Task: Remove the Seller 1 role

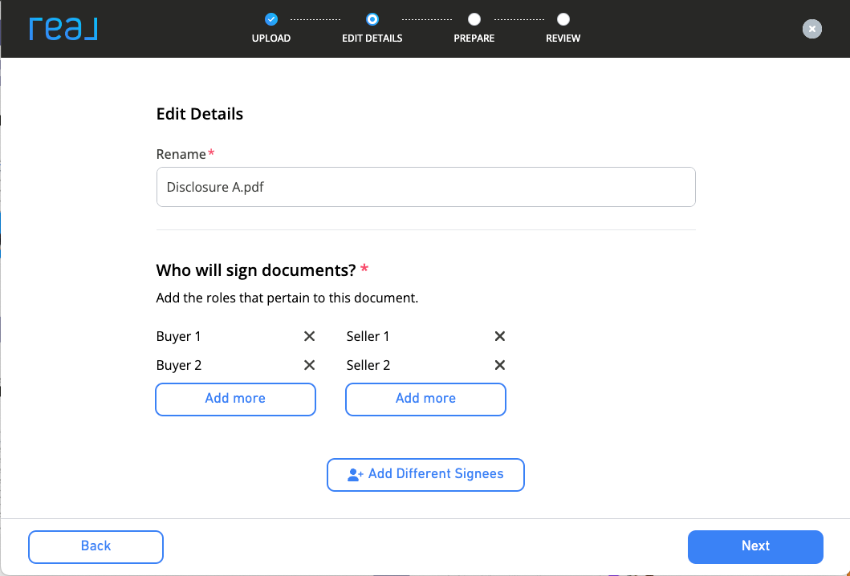Action: 500,336
